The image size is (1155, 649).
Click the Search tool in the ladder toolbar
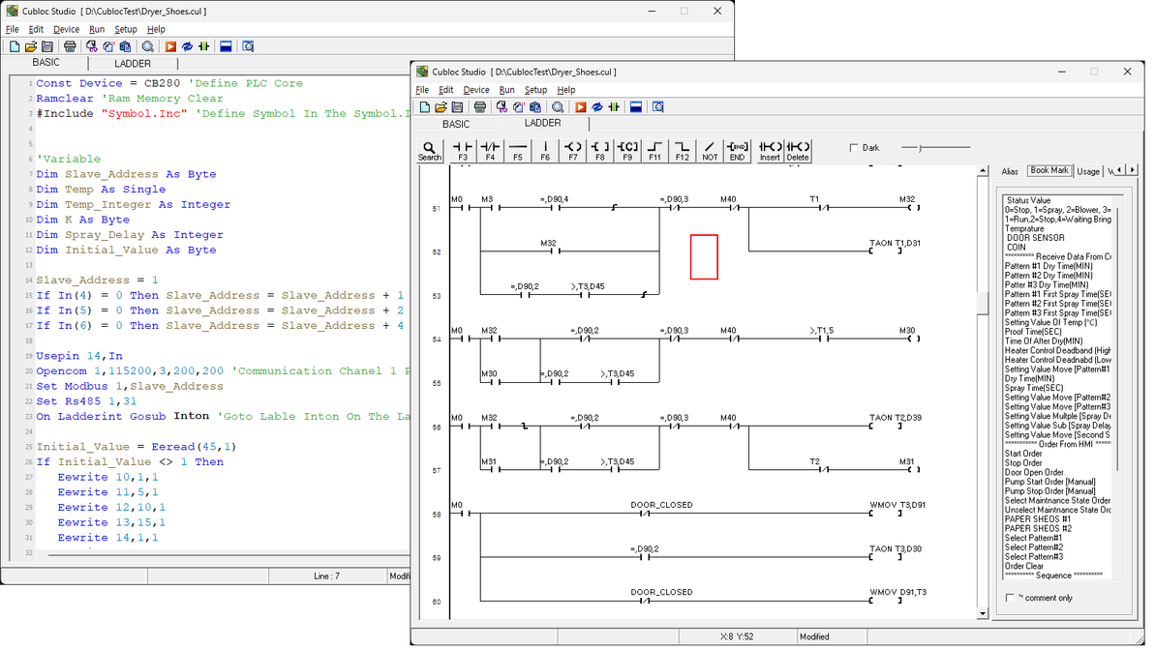coord(429,151)
